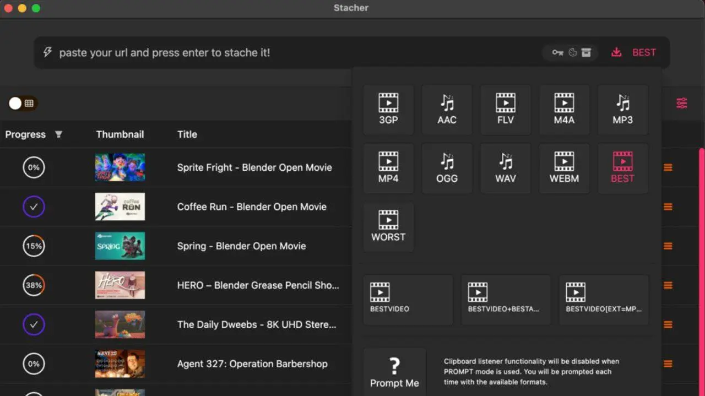Viewport: 705px width, 396px height.
Task: Select title Coffee Run - Blender Open Movie
Action: 252,207
